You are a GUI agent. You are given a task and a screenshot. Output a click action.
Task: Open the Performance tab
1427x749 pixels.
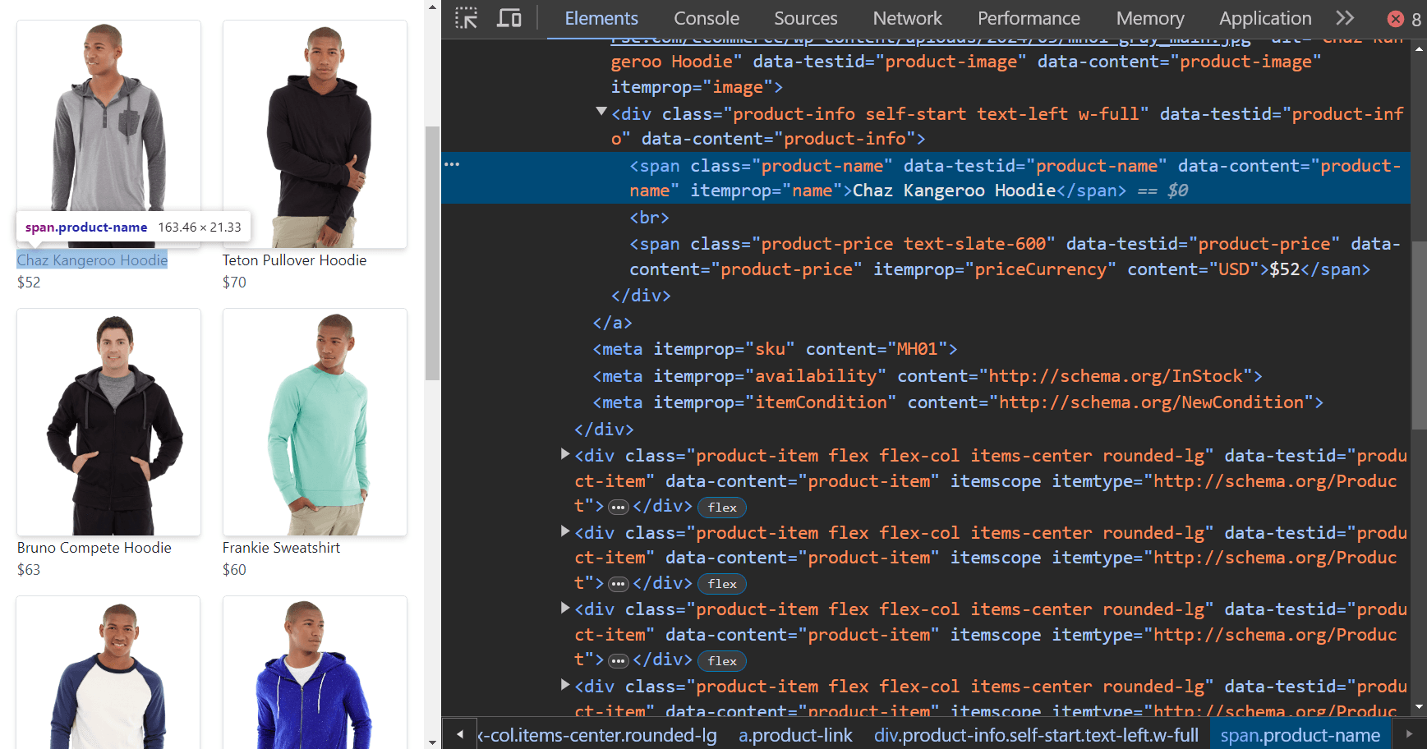1029,18
